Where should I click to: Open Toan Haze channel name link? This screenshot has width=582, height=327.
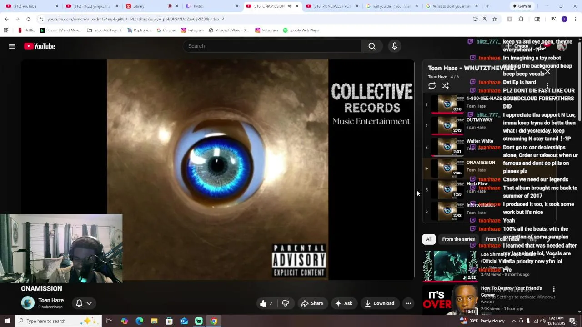51,301
